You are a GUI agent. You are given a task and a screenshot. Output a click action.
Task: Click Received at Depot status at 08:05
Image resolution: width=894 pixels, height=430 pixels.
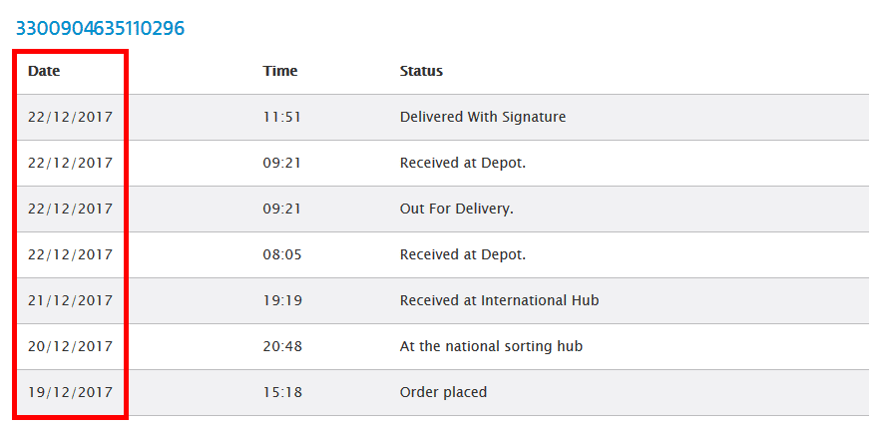(x=462, y=254)
